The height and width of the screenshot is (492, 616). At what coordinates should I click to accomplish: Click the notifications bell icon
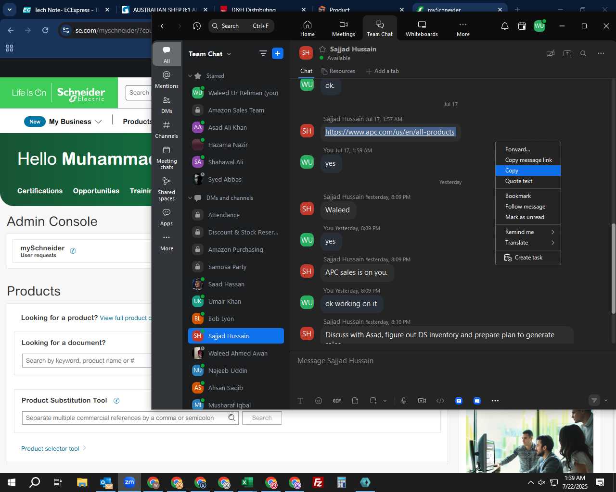pos(505,26)
